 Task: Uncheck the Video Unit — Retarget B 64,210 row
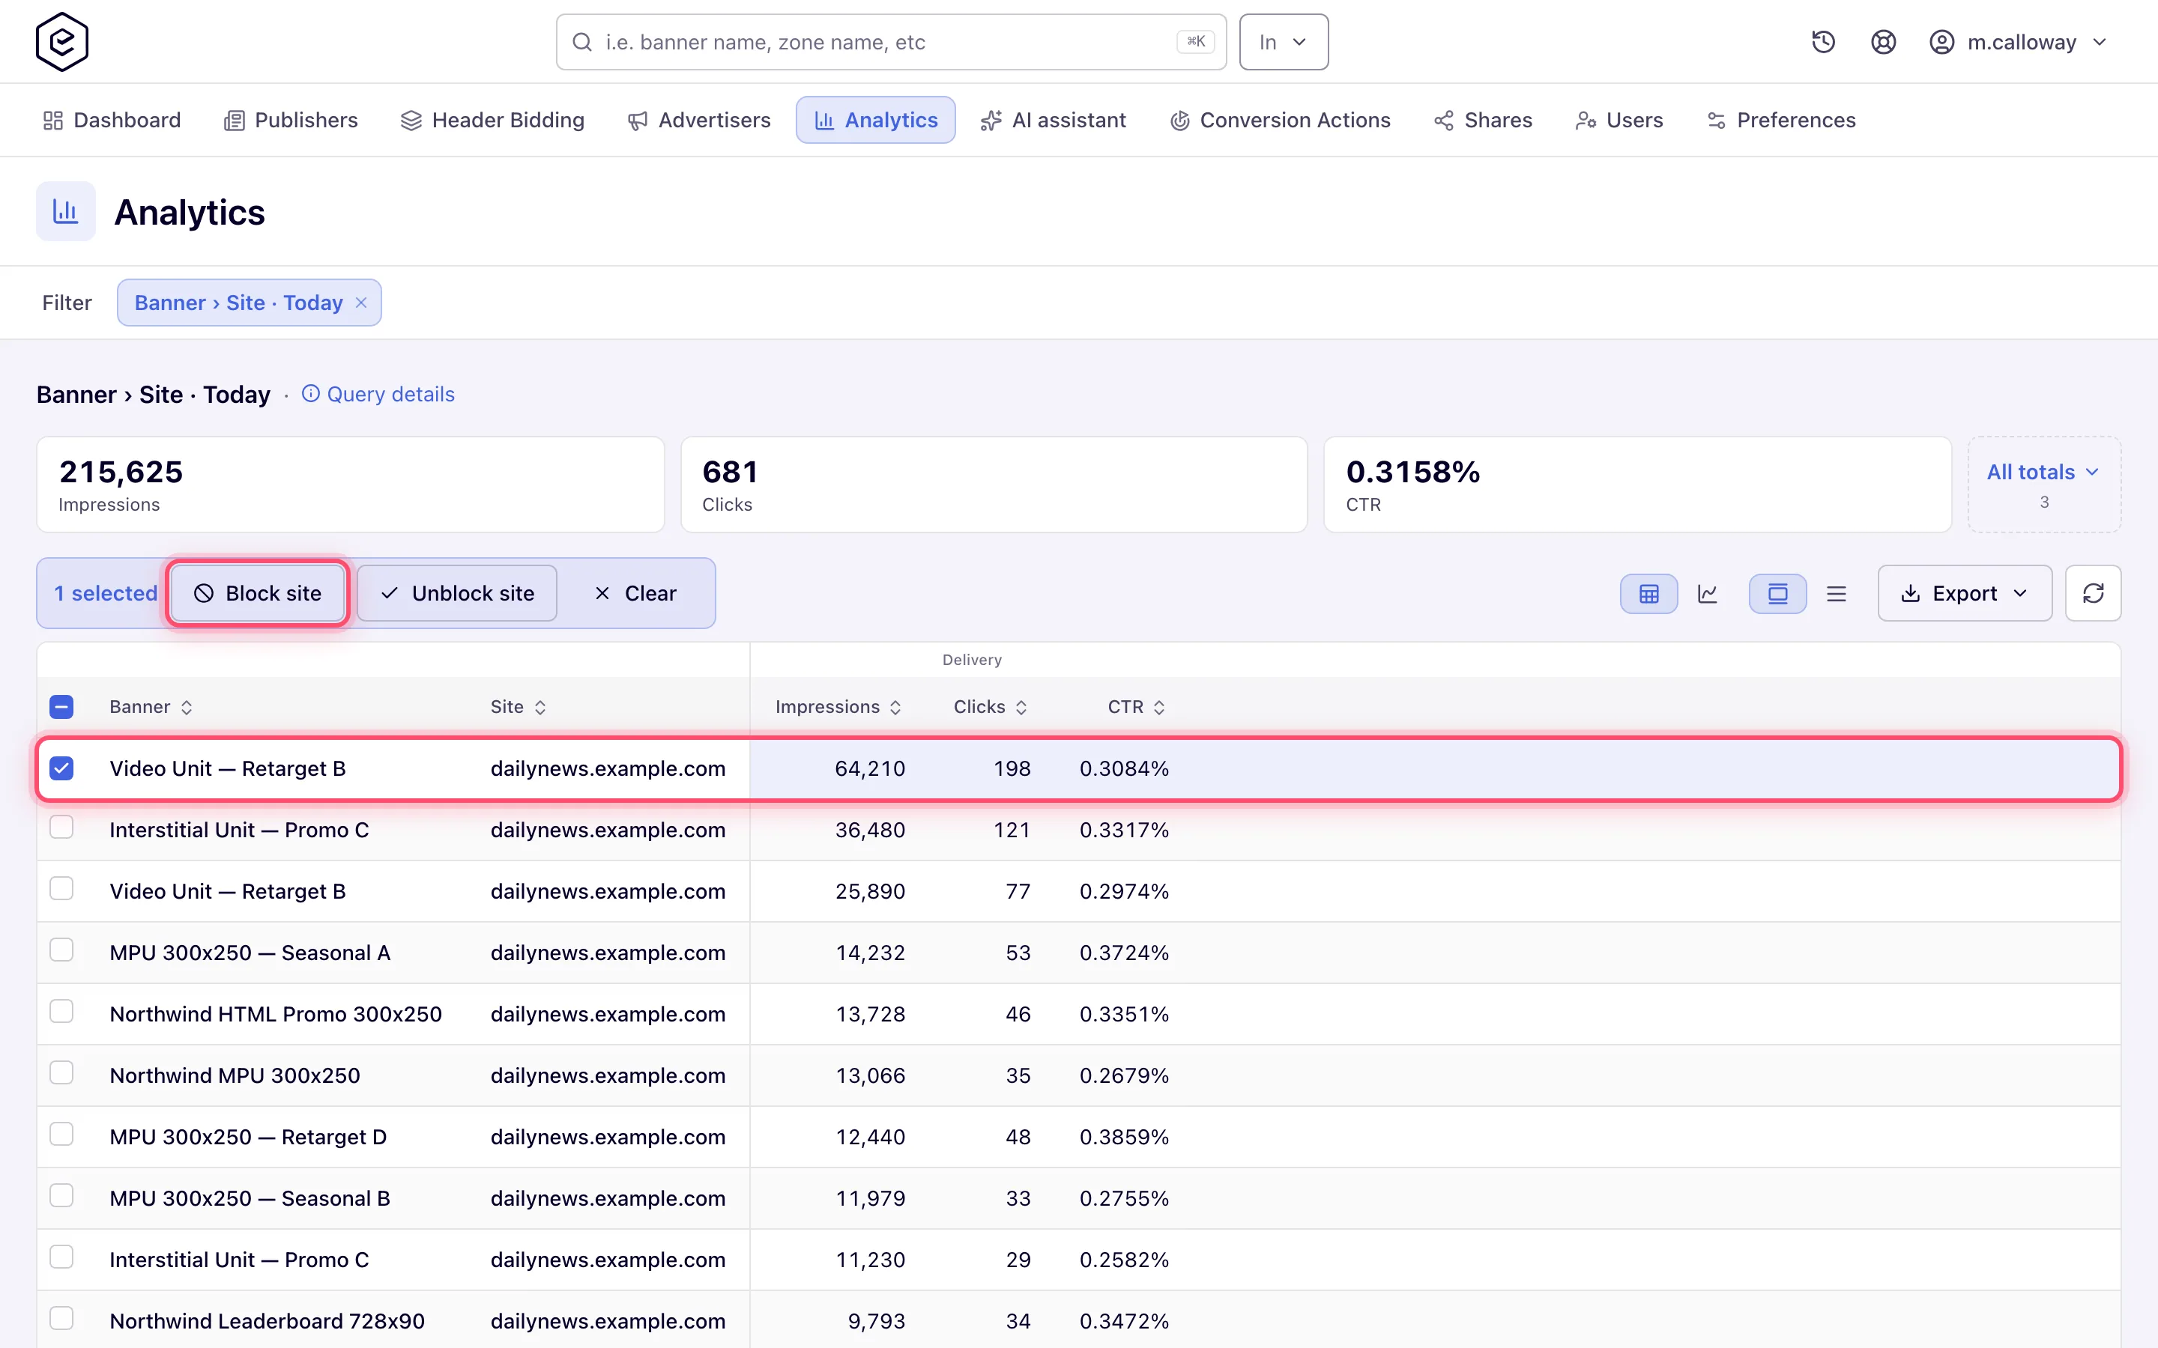click(61, 768)
